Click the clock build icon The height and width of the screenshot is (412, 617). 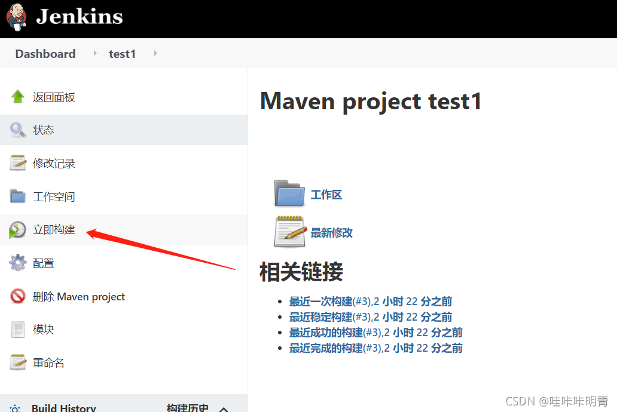(x=18, y=230)
